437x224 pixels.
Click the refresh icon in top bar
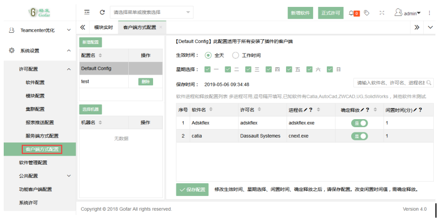coord(102,12)
